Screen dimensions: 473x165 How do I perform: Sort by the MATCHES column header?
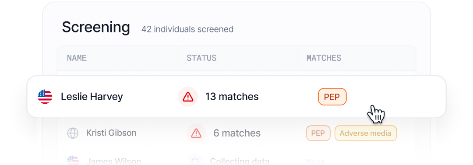[324, 58]
